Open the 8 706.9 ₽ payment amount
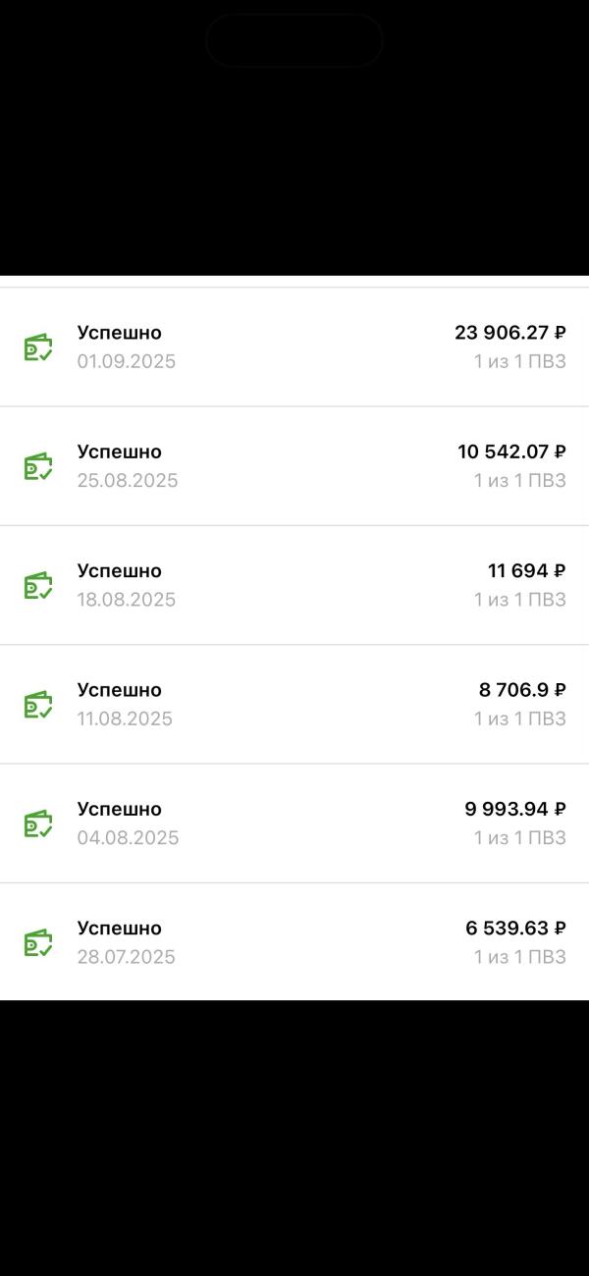Image resolution: width=589 pixels, height=1276 pixels. [522, 690]
